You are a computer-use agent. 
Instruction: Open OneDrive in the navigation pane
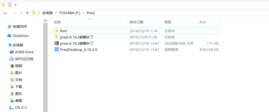pos(21,36)
